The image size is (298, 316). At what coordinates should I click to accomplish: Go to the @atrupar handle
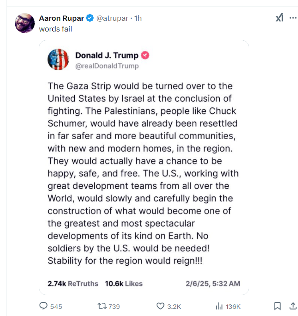tap(113, 18)
